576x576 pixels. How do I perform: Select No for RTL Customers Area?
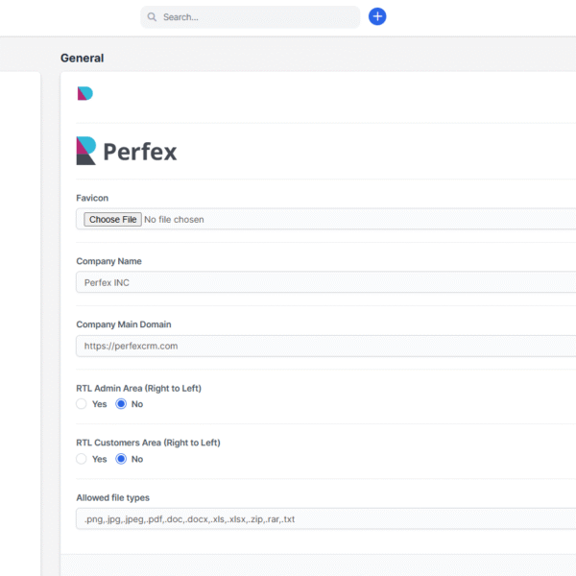coord(122,459)
